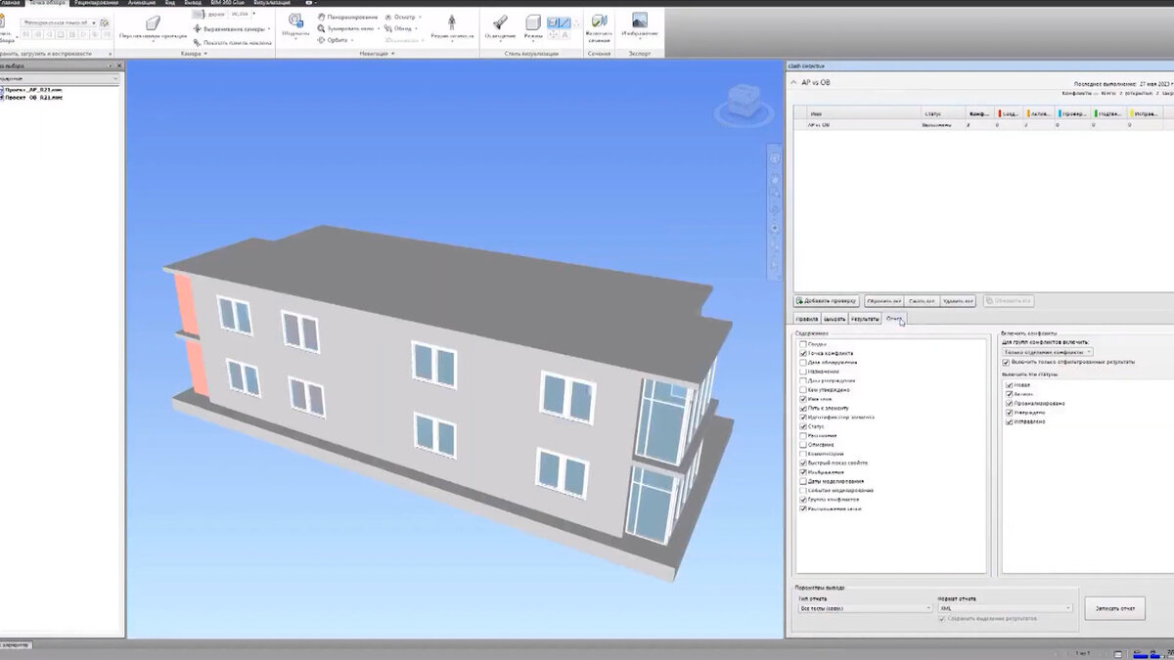Open the report format XML dropdown
This screenshot has width=1174, height=660.
pos(1005,608)
